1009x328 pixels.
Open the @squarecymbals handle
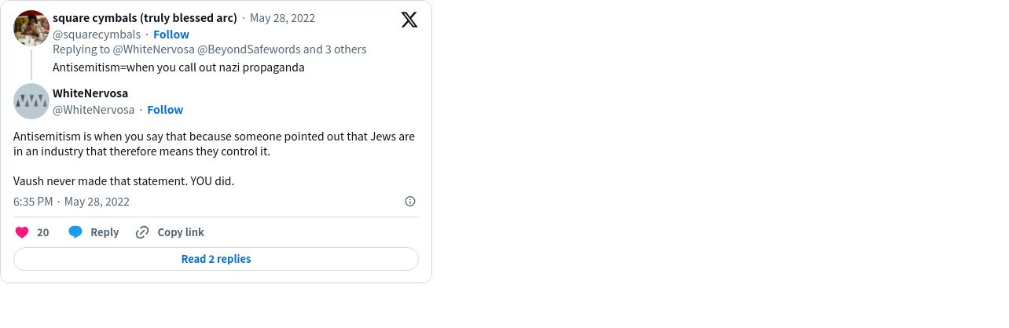[x=97, y=35]
